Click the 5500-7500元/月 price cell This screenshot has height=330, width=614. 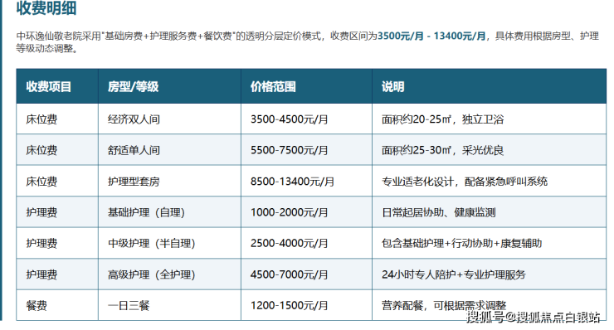tap(307, 150)
